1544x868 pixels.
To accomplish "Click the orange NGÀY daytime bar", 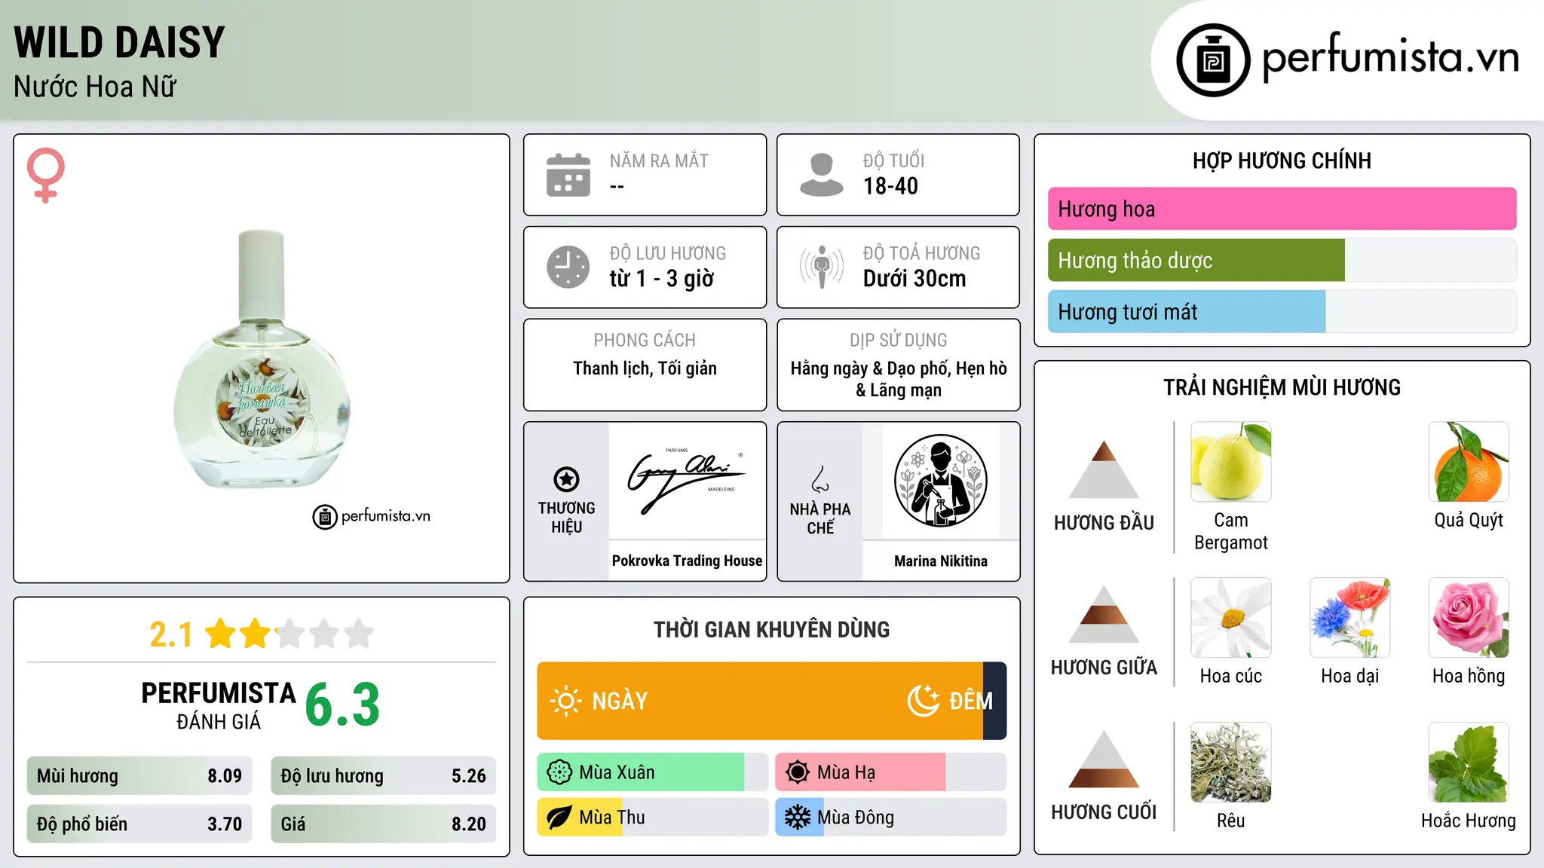I will [x=760, y=701].
